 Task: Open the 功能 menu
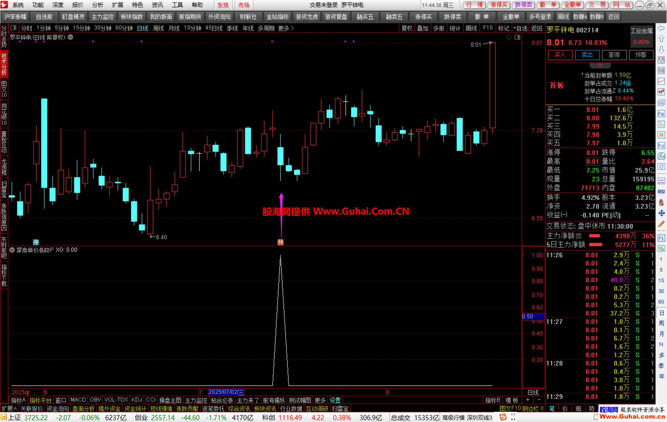click(x=38, y=5)
